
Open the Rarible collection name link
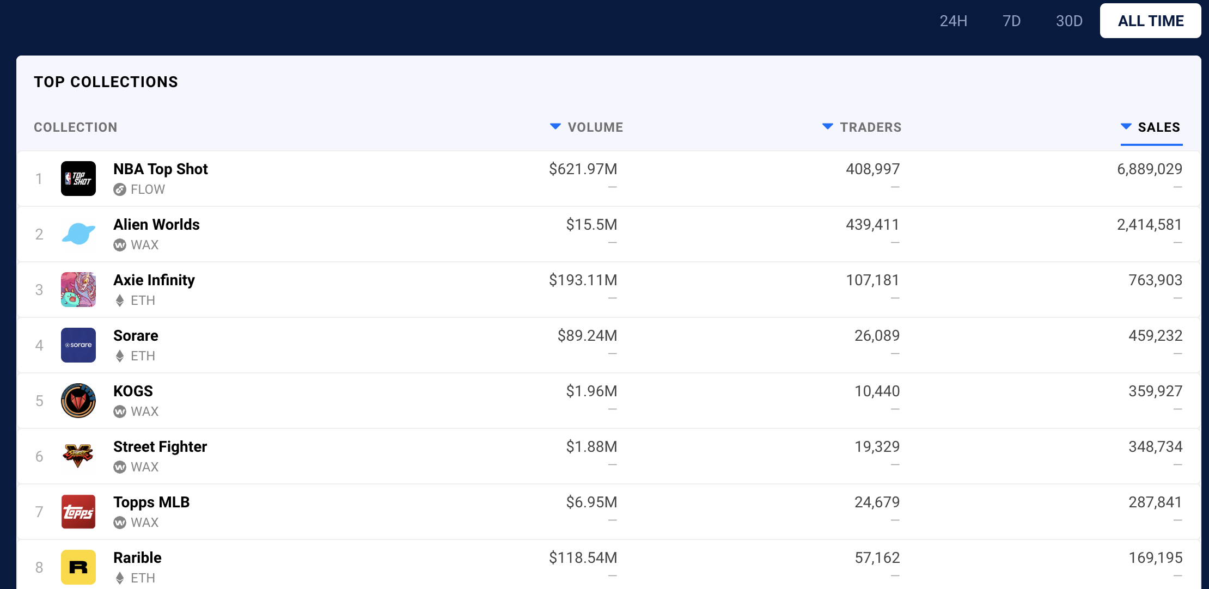point(137,558)
